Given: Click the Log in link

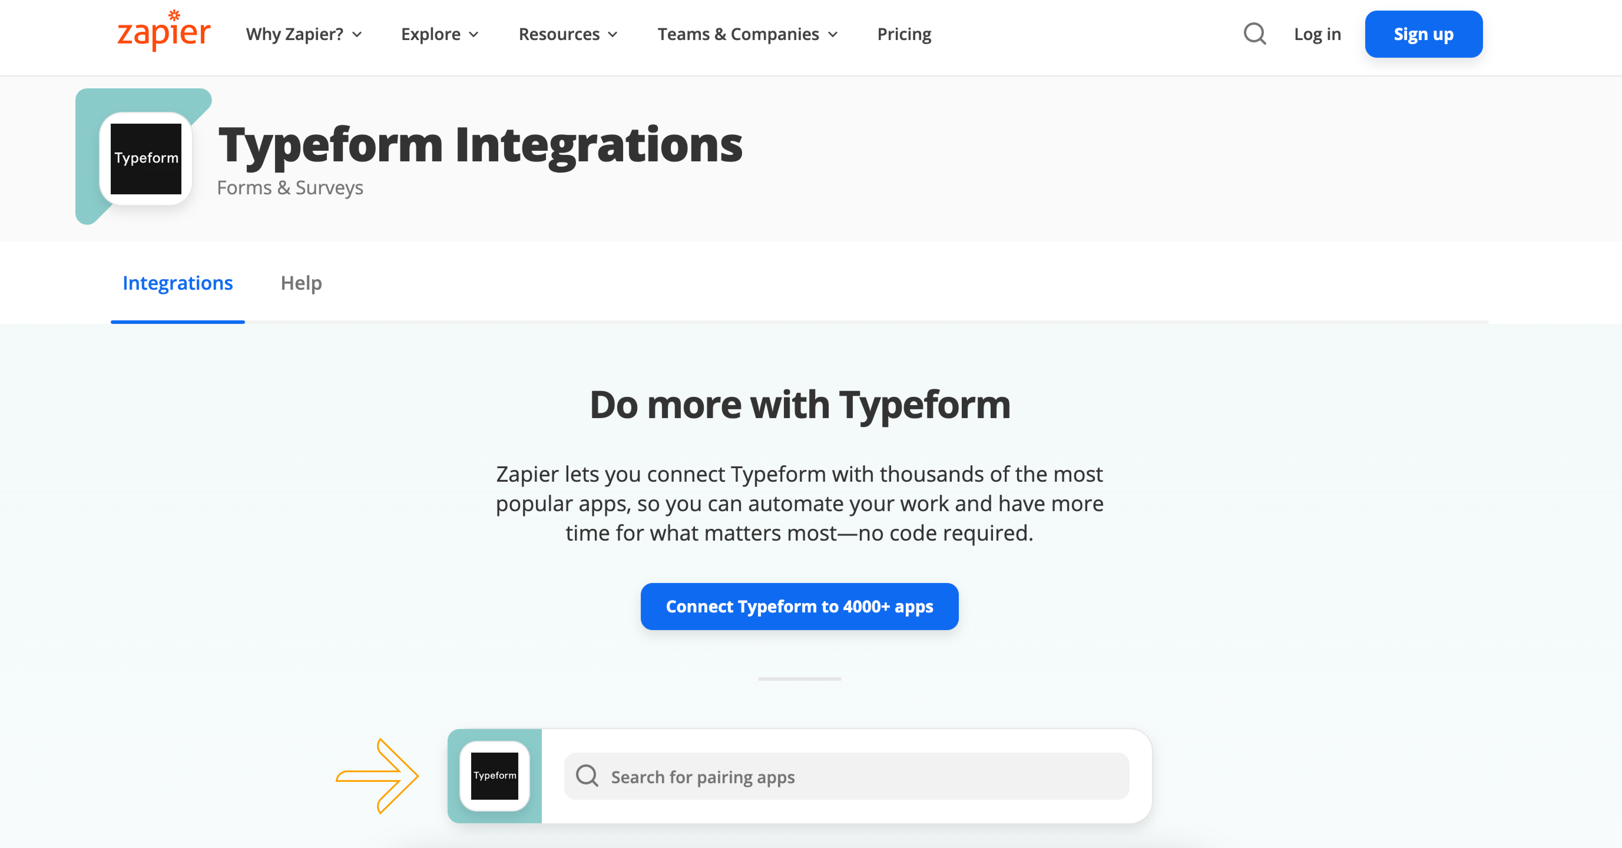Looking at the screenshot, I should [1317, 33].
